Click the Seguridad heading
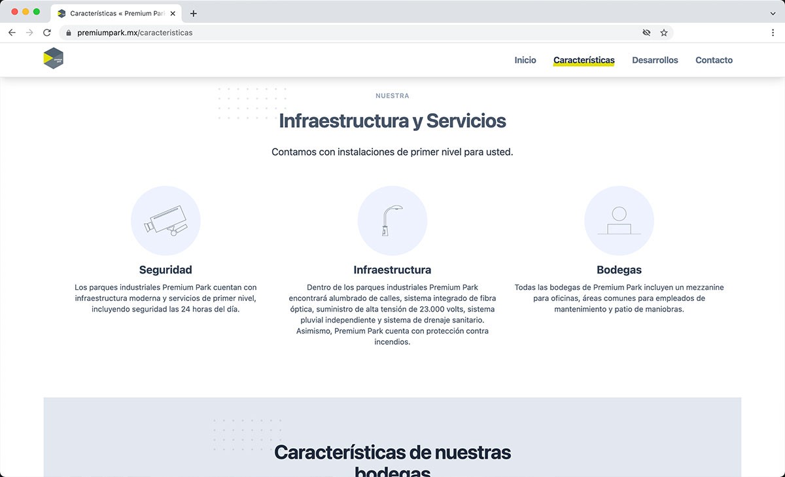The image size is (785, 477). point(166,270)
